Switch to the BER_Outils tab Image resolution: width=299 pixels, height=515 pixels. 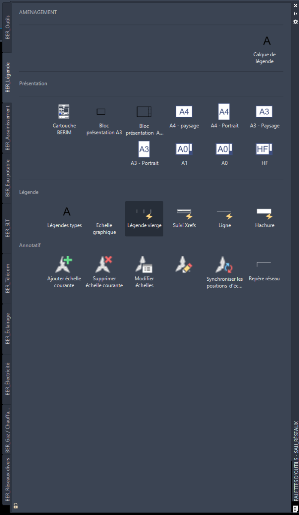coord(7,27)
